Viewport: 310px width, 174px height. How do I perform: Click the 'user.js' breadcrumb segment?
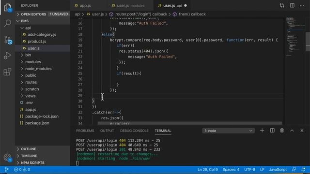(x=95, y=14)
